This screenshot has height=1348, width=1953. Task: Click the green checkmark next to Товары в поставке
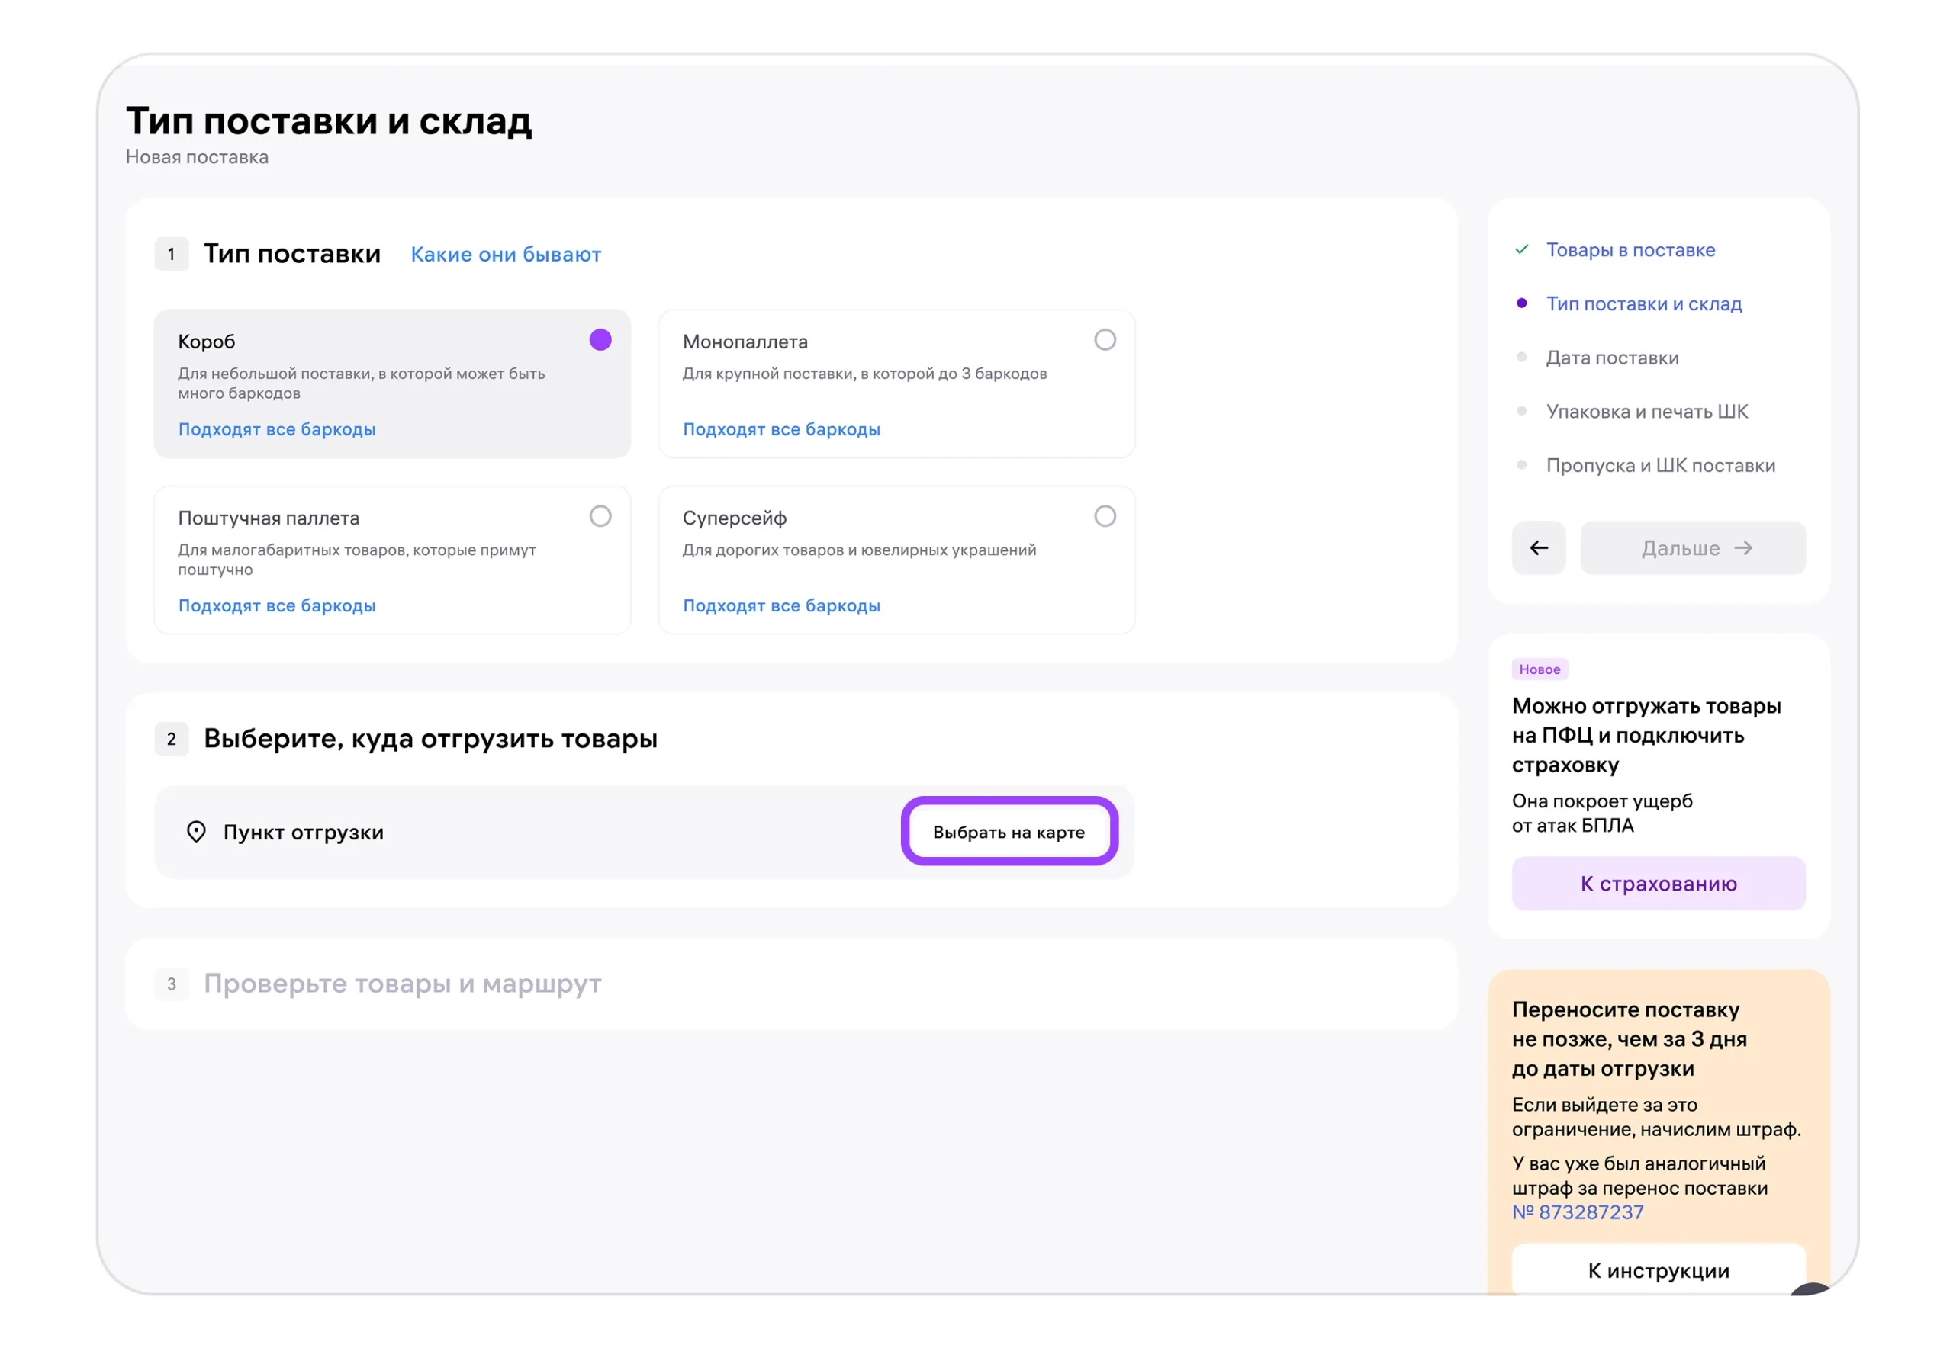pos(1522,250)
